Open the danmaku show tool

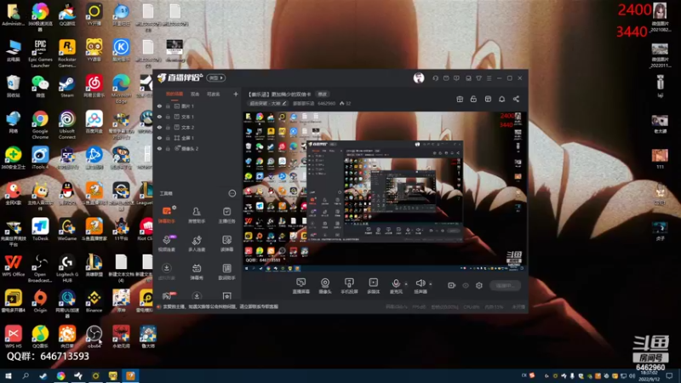click(x=197, y=272)
